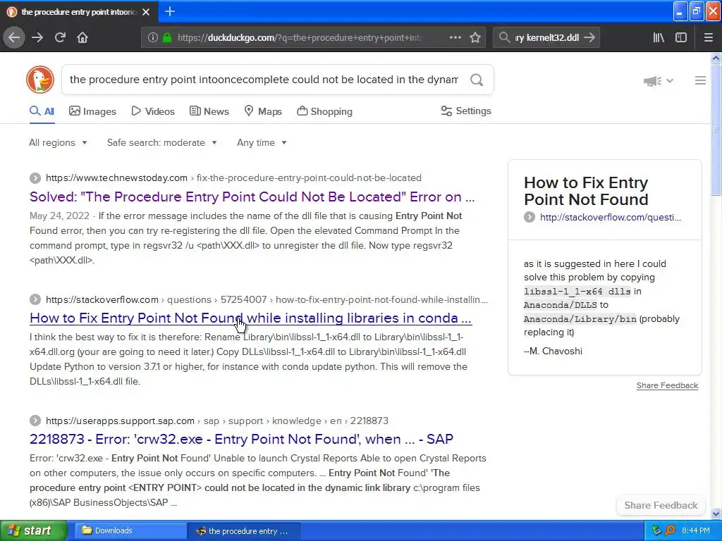This screenshot has width=722, height=541.
Task: Switch to Downloads taskbar window
Action: (130, 530)
